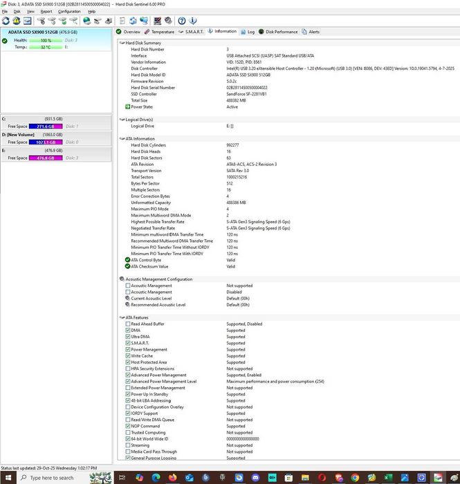
Task: Click the disk with magnifier toolbar icon
Action: (73, 21)
